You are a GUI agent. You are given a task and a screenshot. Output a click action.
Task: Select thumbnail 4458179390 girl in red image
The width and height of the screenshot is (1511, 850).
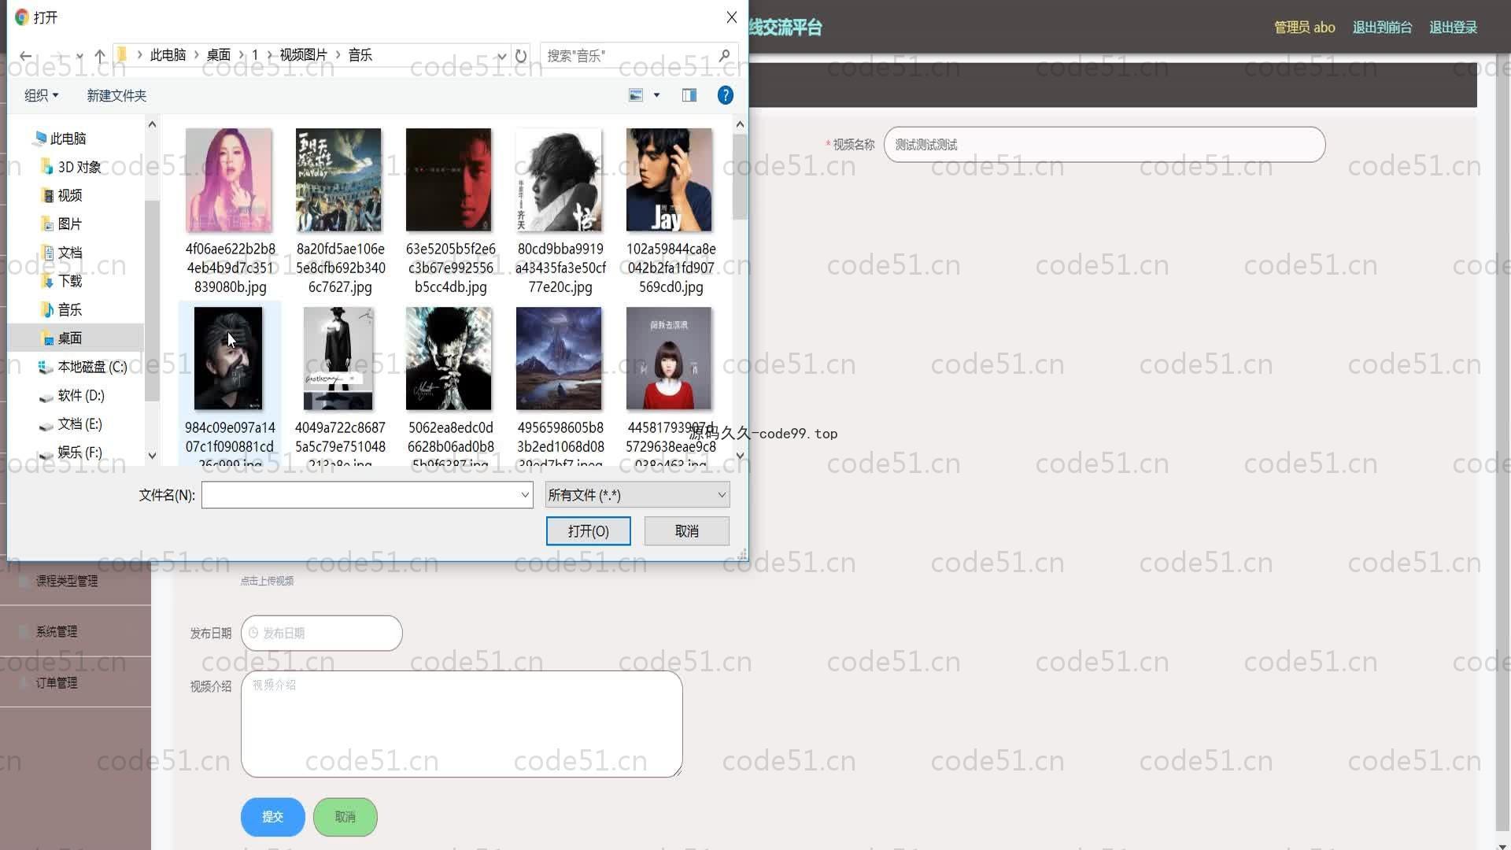click(670, 359)
